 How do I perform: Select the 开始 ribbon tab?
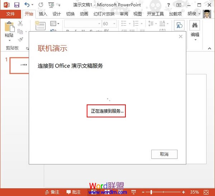29,14
